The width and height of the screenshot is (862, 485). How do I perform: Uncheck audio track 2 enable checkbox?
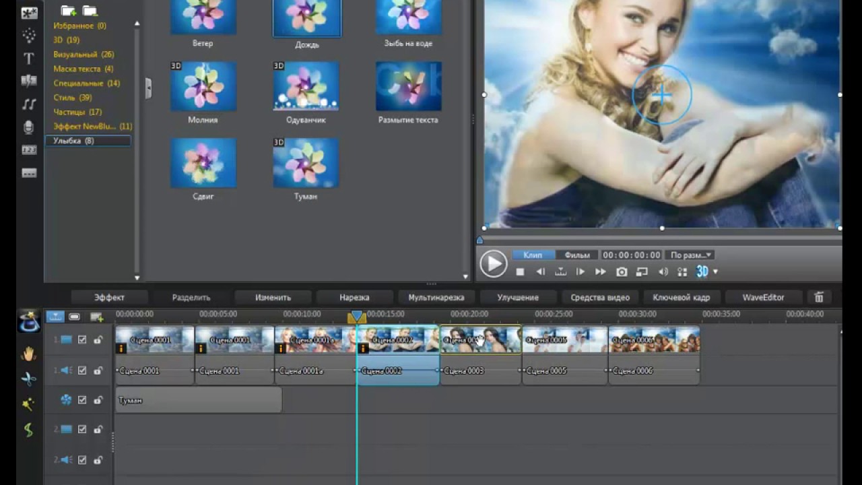pos(82,460)
